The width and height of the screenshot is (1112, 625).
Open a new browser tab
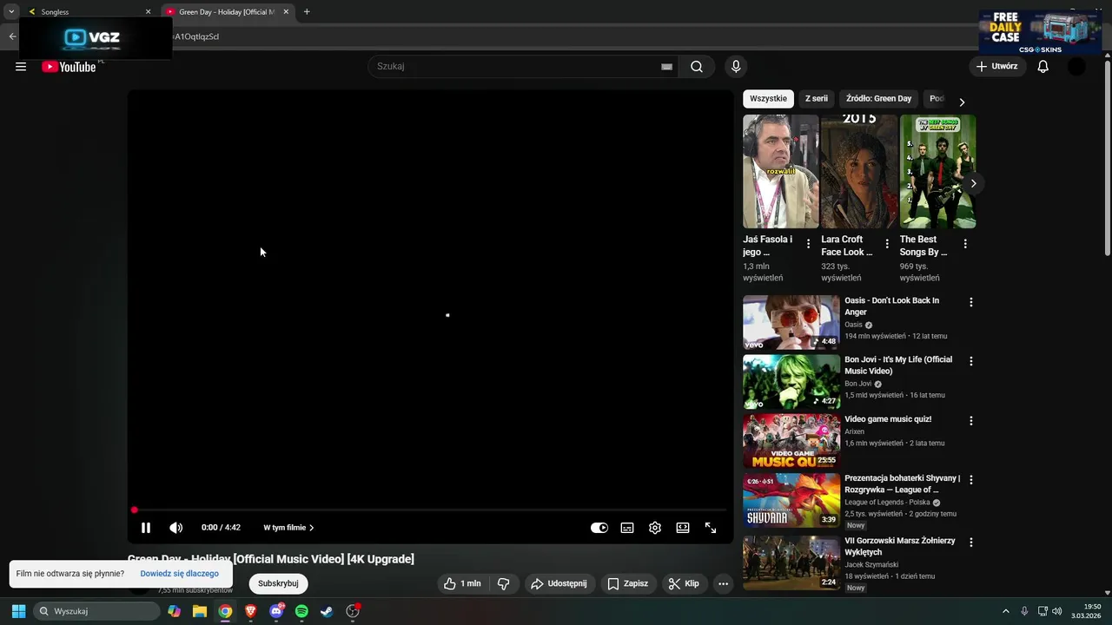click(x=307, y=12)
